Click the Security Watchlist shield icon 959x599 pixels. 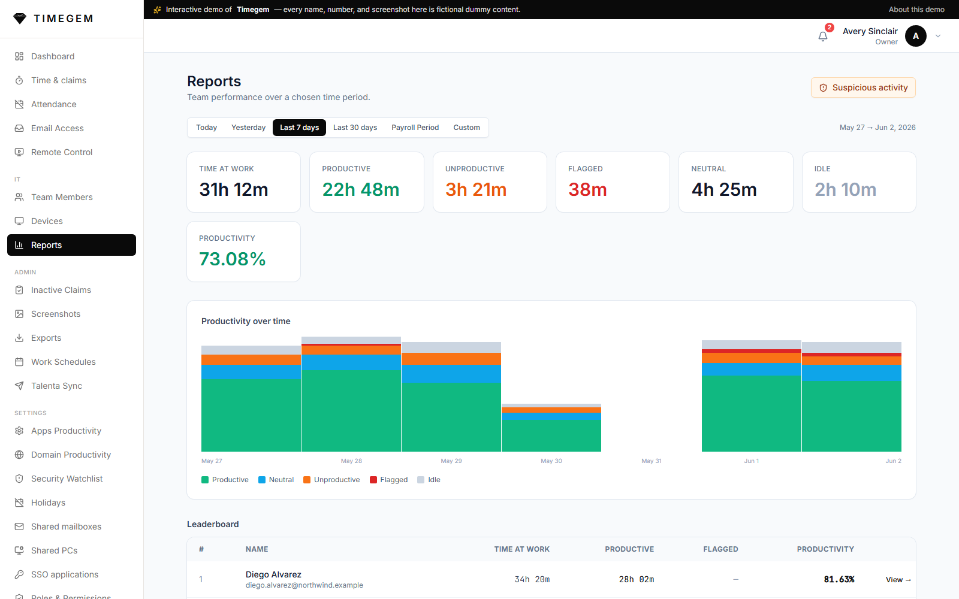19,479
